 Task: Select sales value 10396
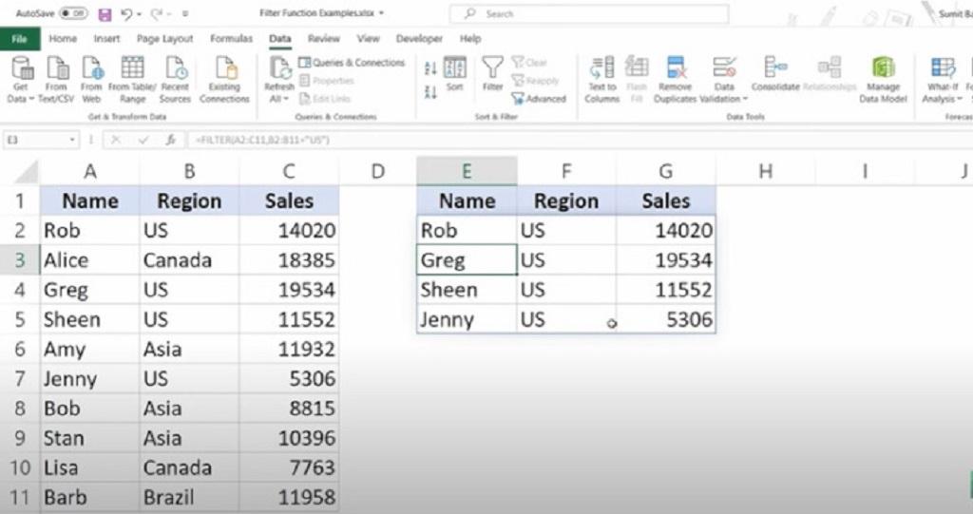(x=289, y=438)
